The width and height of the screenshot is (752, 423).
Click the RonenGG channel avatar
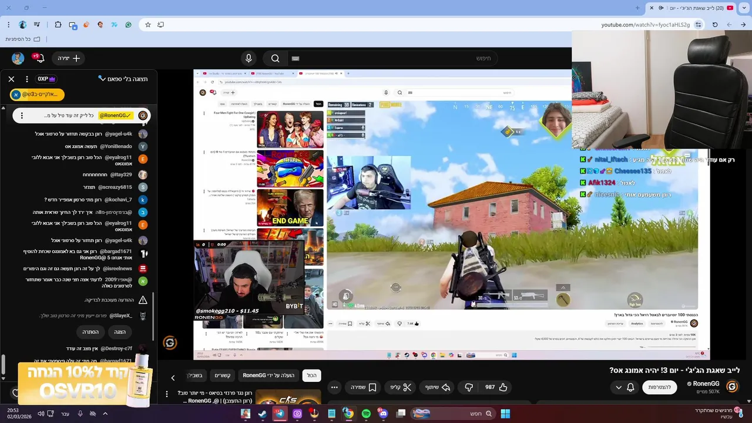[732, 387]
